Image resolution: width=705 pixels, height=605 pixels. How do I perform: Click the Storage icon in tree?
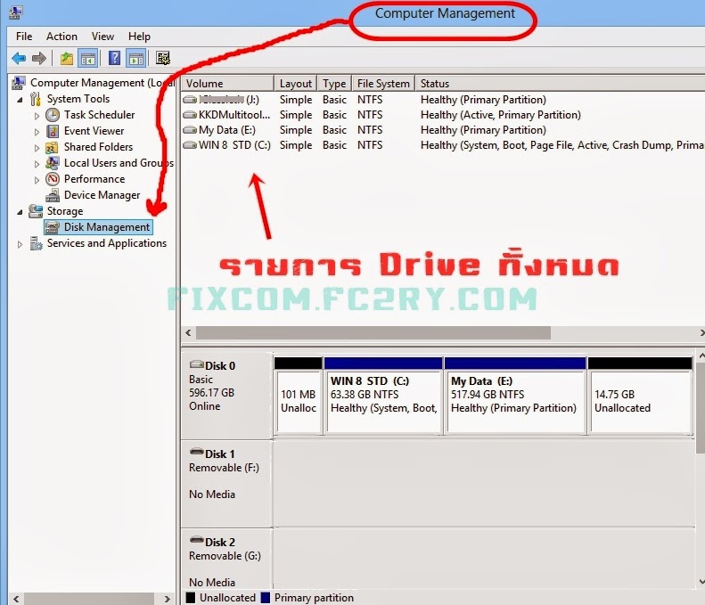click(36, 211)
